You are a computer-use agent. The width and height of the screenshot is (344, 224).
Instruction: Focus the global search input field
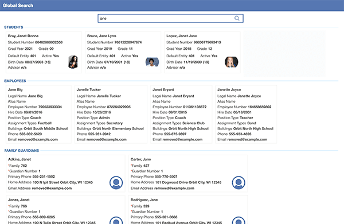point(170,18)
